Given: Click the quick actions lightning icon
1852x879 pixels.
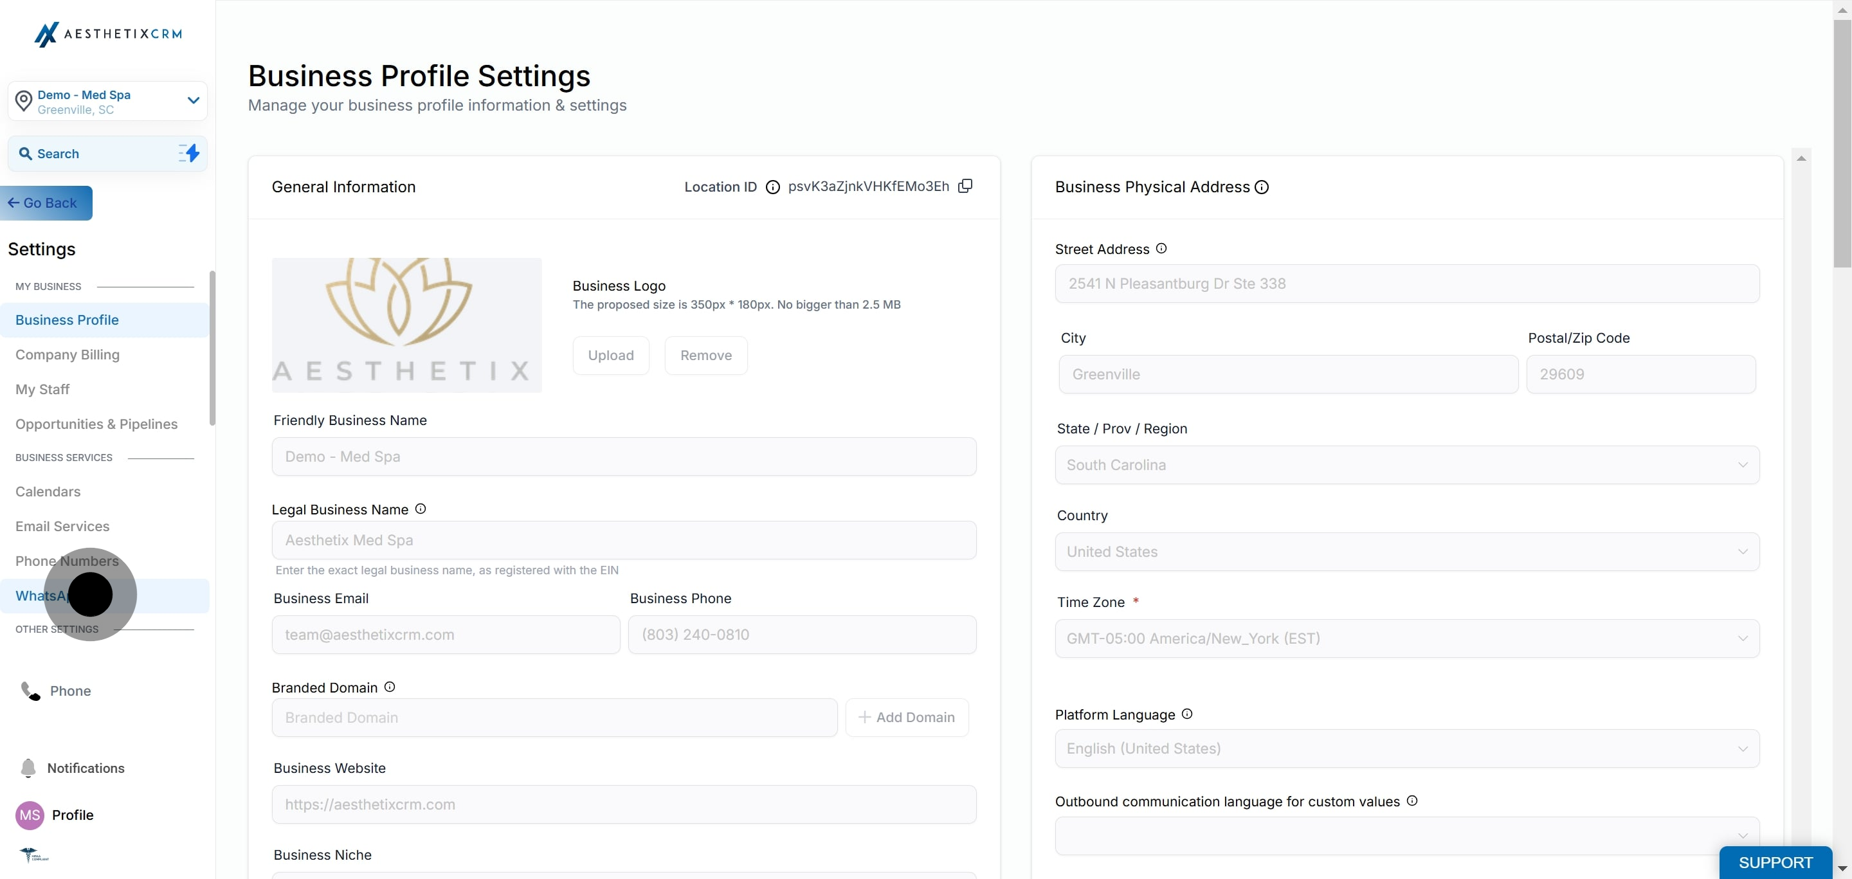Looking at the screenshot, I should (189, 153).
